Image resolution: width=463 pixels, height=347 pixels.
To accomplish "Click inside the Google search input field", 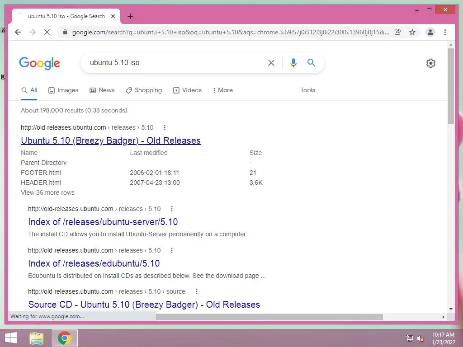I will click(x=174, y=62).
